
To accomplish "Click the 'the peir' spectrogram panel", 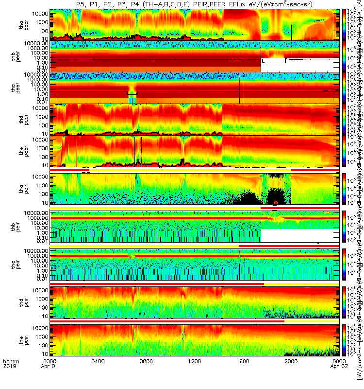I will point(195,340).
